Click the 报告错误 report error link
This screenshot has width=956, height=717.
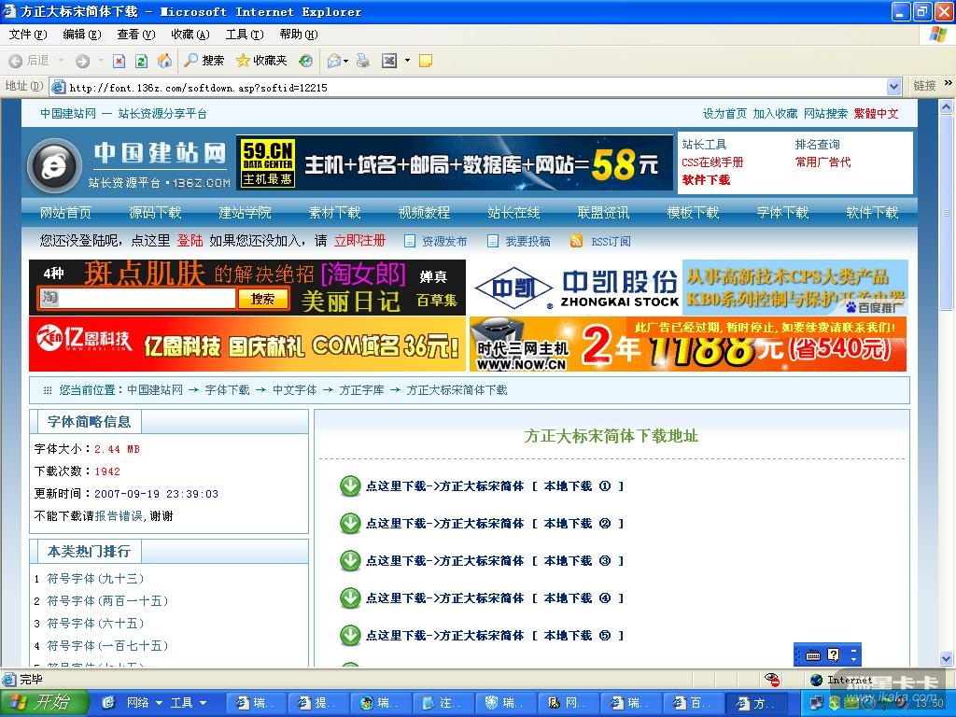119,515
